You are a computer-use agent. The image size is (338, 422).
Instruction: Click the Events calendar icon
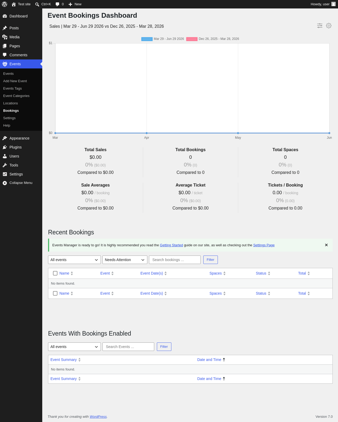[5, 64]
